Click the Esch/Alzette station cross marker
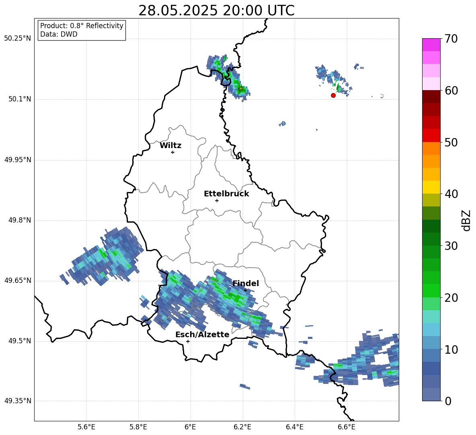This screenshot has height=435, width=476. click(x=188, y=341)
